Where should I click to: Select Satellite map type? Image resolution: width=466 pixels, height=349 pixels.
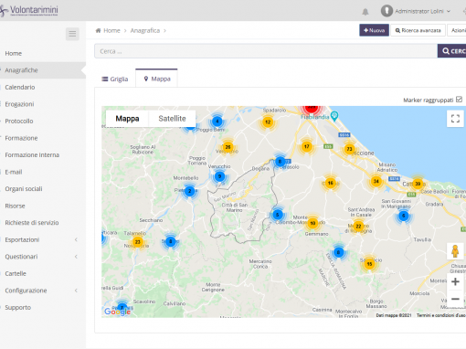pos(172,119)
